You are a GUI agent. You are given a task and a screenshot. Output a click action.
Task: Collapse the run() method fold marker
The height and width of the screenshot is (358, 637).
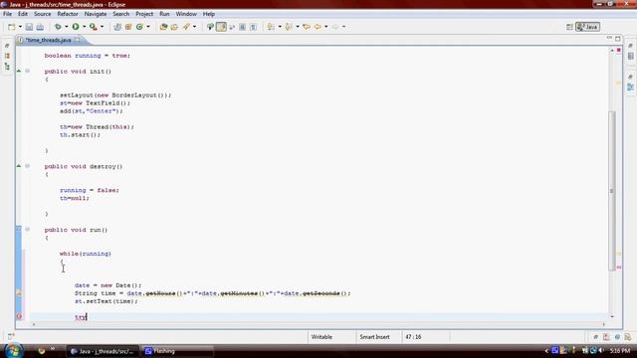pyautogui.click(x=27, y=230)
